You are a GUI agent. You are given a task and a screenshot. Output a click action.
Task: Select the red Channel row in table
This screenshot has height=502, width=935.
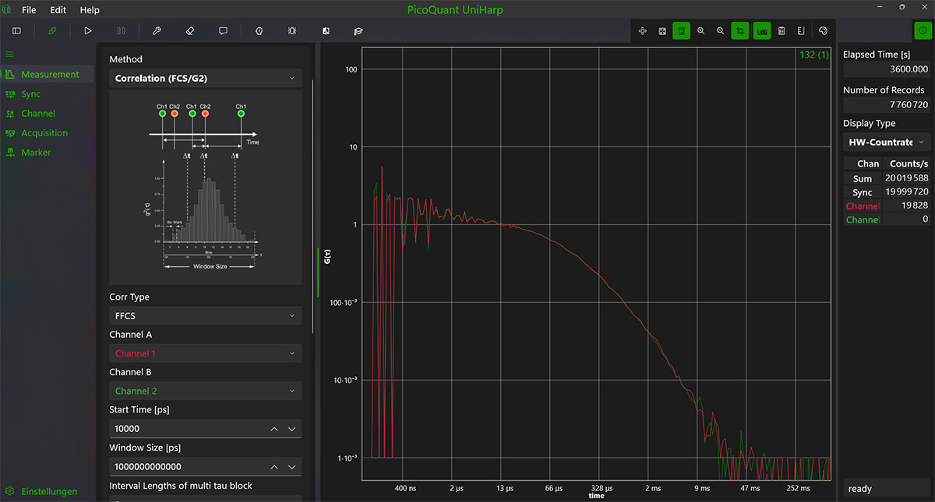[x=887, y=206]
